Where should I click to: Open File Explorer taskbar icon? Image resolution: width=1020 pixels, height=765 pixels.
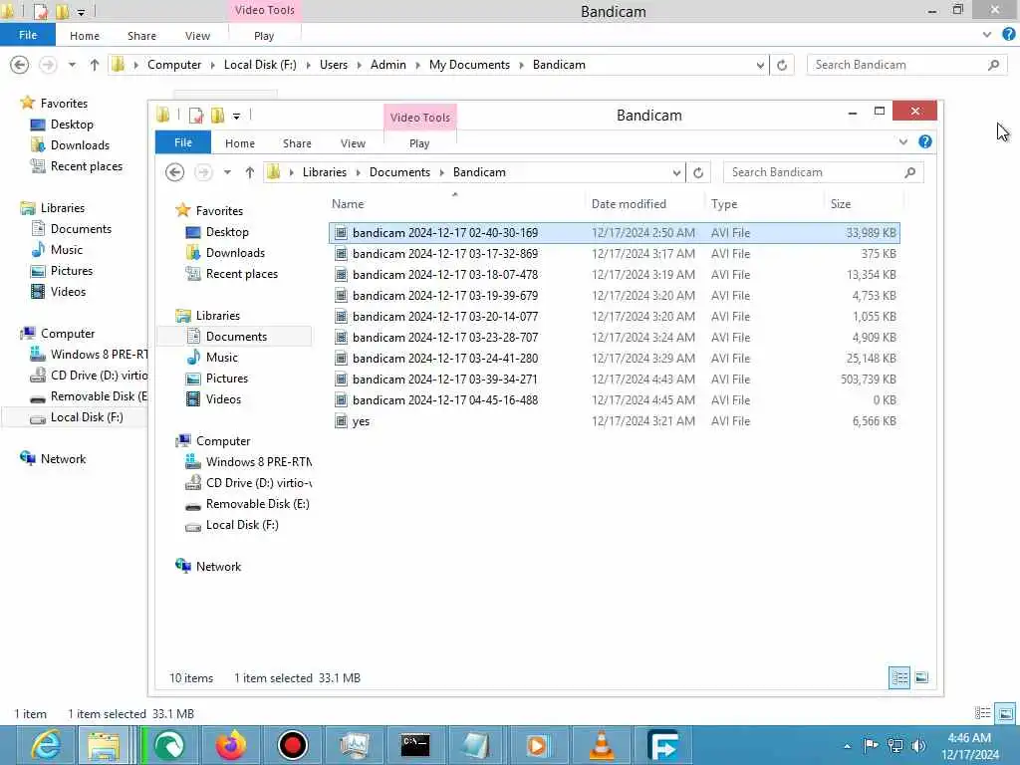[103, 745]
